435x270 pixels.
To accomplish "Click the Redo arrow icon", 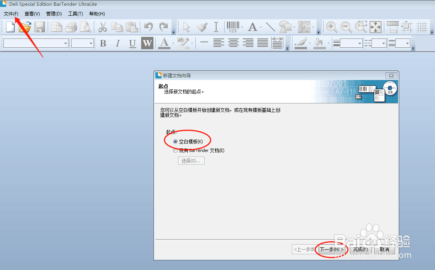I will [x=163, y=27].
